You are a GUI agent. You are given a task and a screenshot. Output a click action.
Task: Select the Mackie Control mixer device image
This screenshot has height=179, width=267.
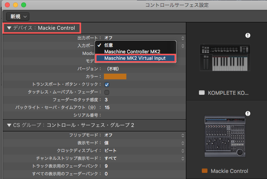click(x=225, y=136)
